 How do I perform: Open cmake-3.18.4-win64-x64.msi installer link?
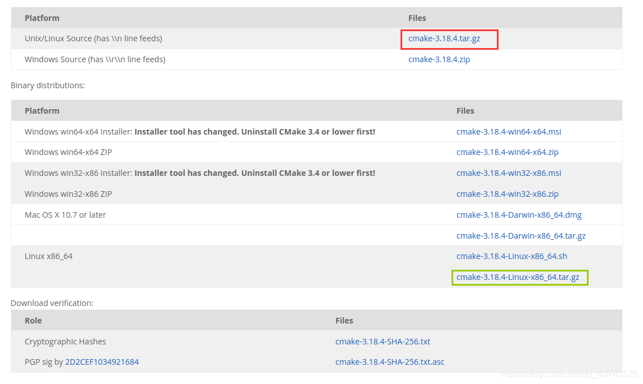(509, 132)
